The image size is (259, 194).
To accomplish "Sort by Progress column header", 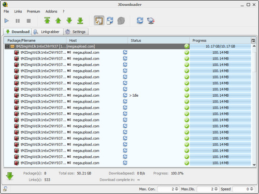I will pyautogui.click(x=220, y=40).
